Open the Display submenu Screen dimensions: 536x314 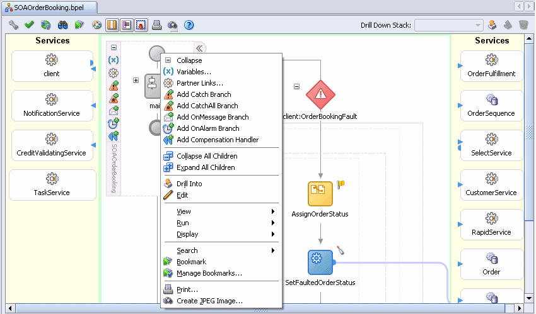point(221,234)
